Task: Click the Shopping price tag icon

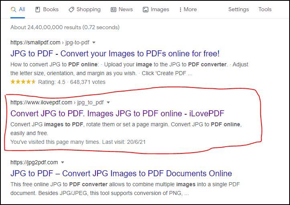Action: tap(71, 10)
